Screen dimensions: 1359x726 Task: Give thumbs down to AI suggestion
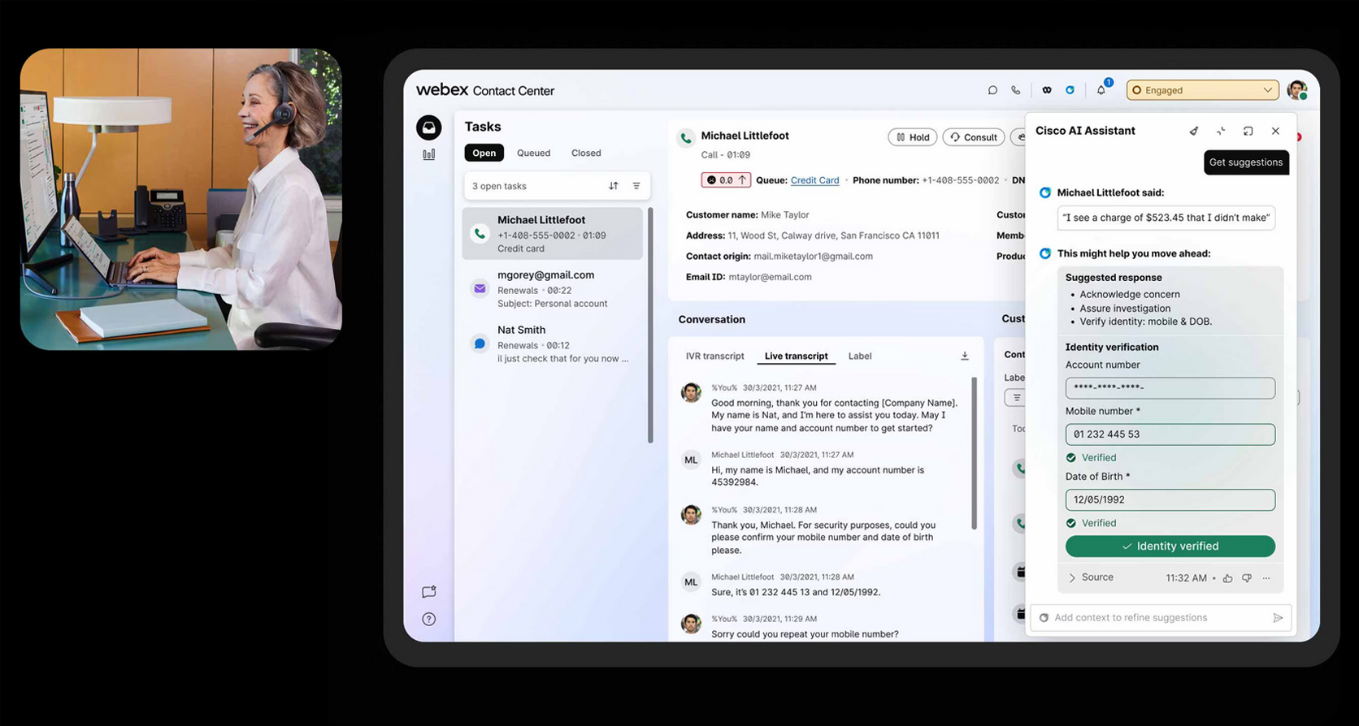1247,578
